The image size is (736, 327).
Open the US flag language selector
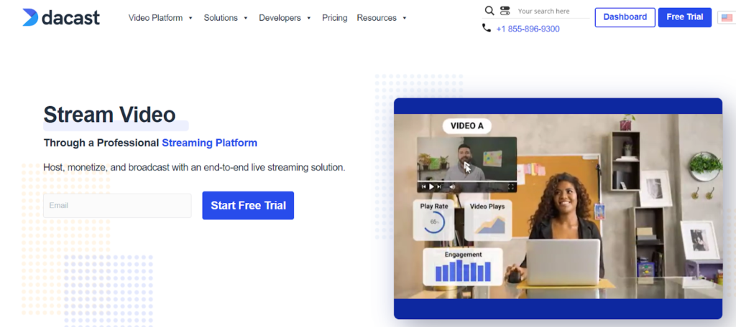pos(725,18)
